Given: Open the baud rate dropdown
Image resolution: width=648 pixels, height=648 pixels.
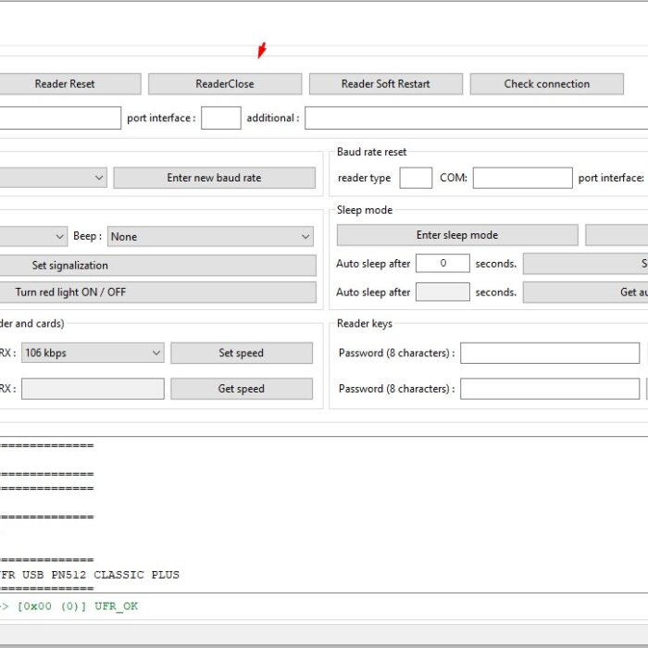Looking at the screenshot, I should coord(53,178).
